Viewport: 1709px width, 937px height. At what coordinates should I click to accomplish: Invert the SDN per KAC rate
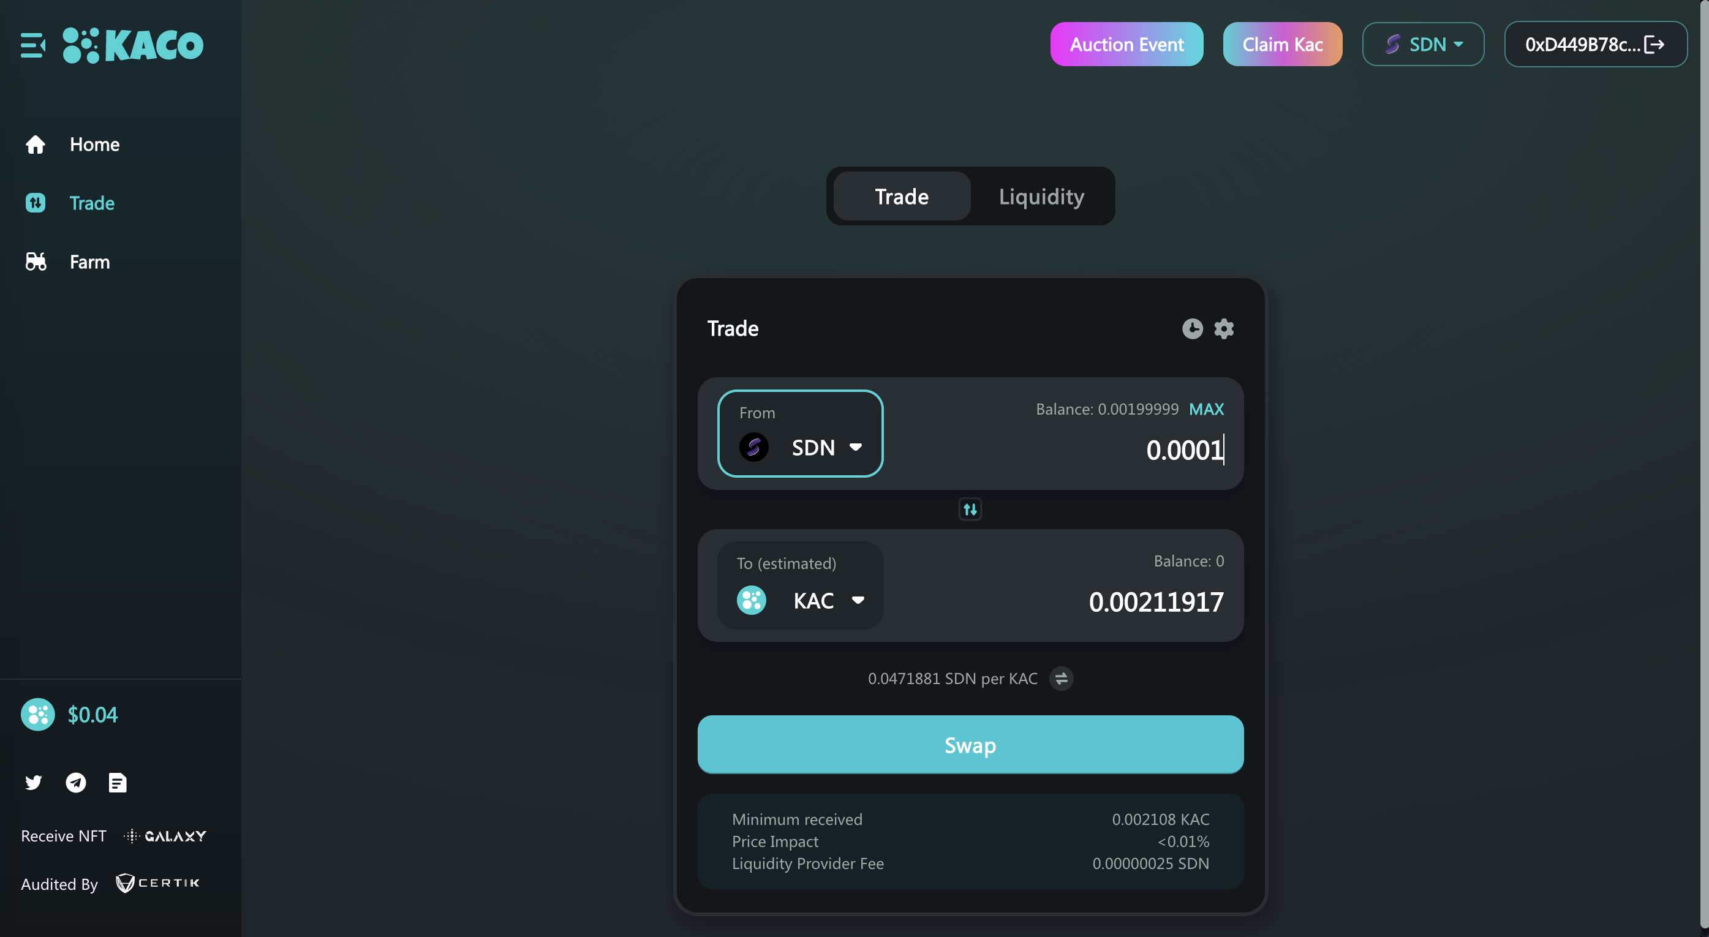[x=1061, y=679]
